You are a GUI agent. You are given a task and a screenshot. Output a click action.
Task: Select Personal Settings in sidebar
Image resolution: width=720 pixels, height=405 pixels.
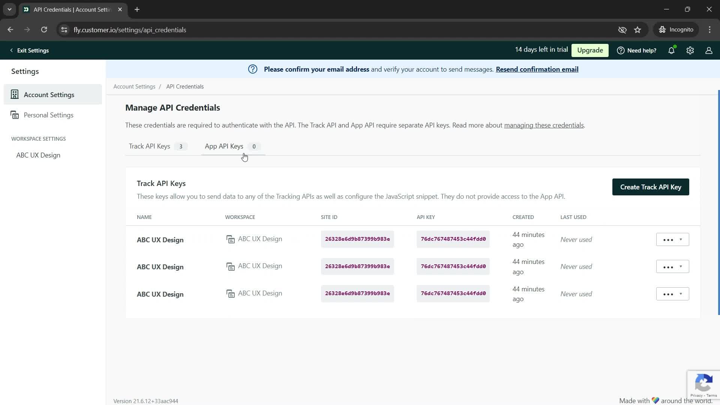53,115
